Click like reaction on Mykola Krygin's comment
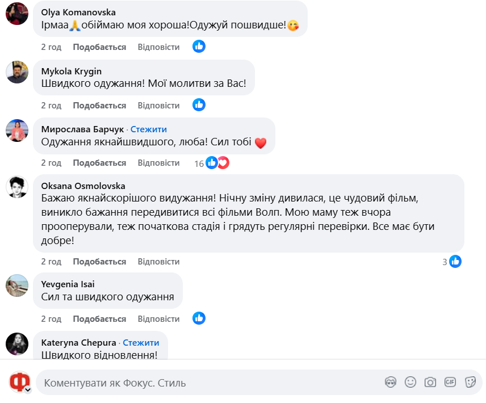The height and width of the screenshot is (403, 486). coord(199,105)
